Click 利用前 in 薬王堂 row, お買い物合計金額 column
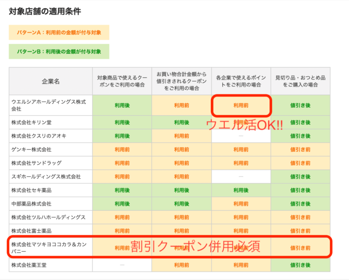This screenshot has height=280, width=349. point(182,265)
